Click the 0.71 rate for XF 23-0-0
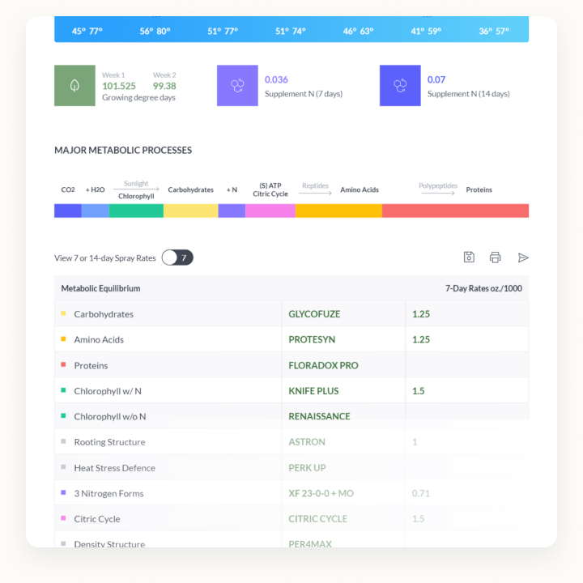This screenshot has width=583, height=583. 421,493
